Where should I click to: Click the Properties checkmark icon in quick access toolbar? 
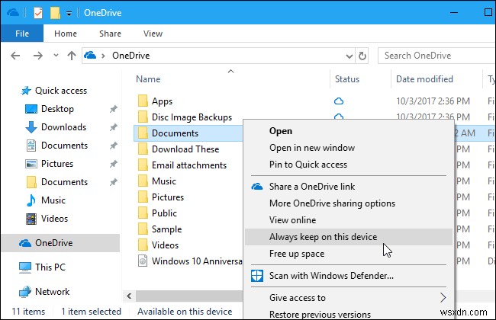(x=38, y=13)
